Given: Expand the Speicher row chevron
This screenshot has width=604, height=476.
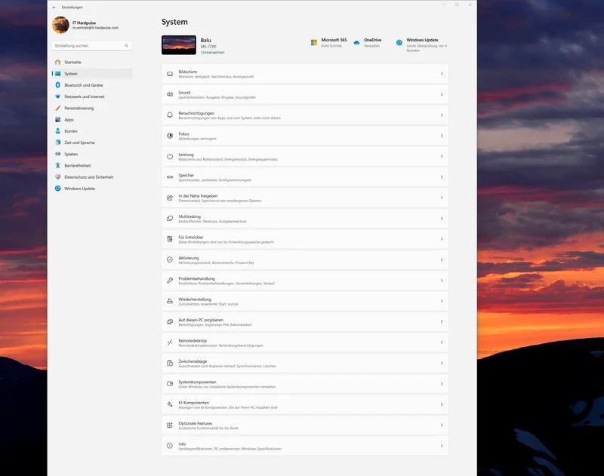Looking at the screenshot, I should point(442,177).
